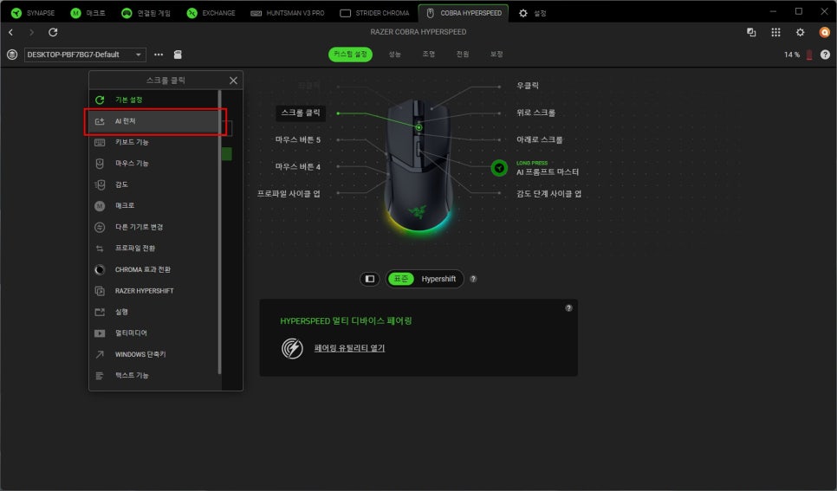Image resolution: width=837 pixels, height=491 pixels.
Task: Select 마우스 버튼 5 assignment
Action: pyautogui.click(x=298, y=139)
